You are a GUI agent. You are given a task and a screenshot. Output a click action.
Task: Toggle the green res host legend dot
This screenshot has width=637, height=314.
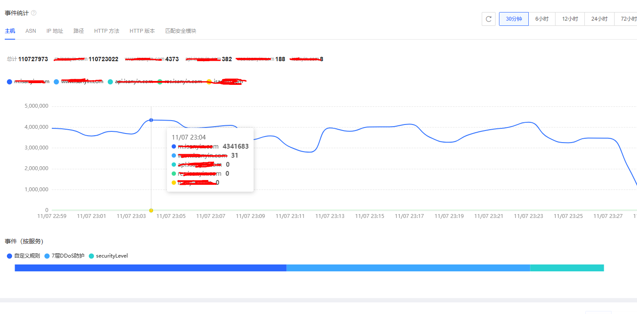pos(160,82)
